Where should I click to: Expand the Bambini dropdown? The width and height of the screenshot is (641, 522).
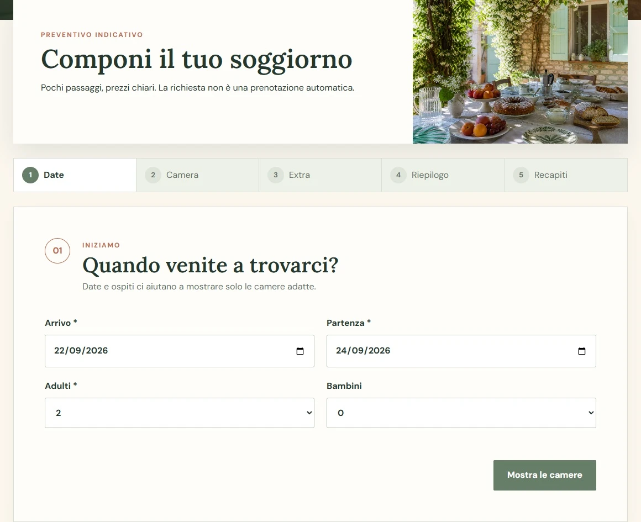461,413
